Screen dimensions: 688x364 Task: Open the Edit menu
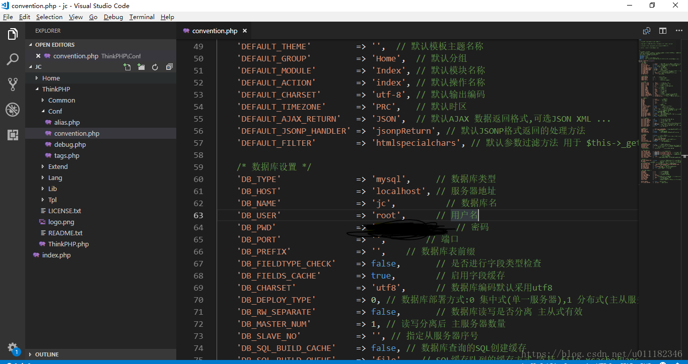pyautogui.click(x=25, y=17)
